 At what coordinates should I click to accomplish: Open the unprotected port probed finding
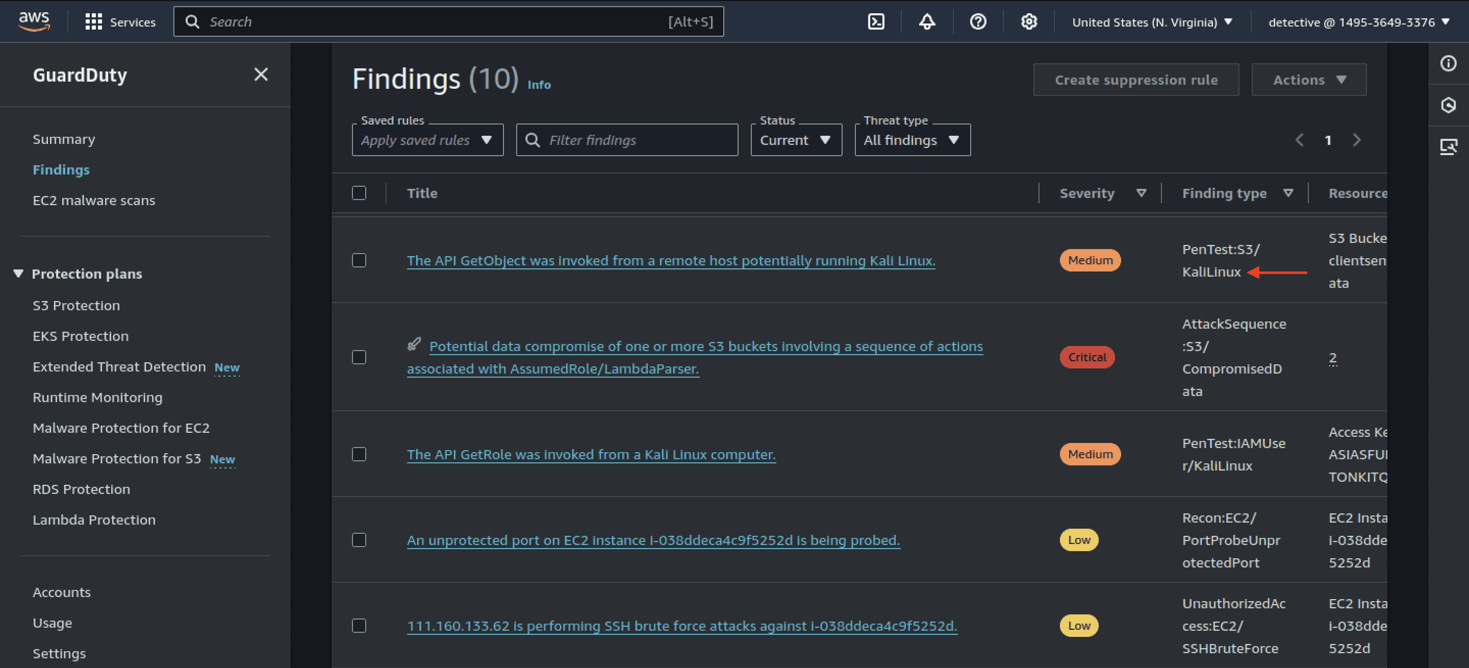click(x=653, y=540)
